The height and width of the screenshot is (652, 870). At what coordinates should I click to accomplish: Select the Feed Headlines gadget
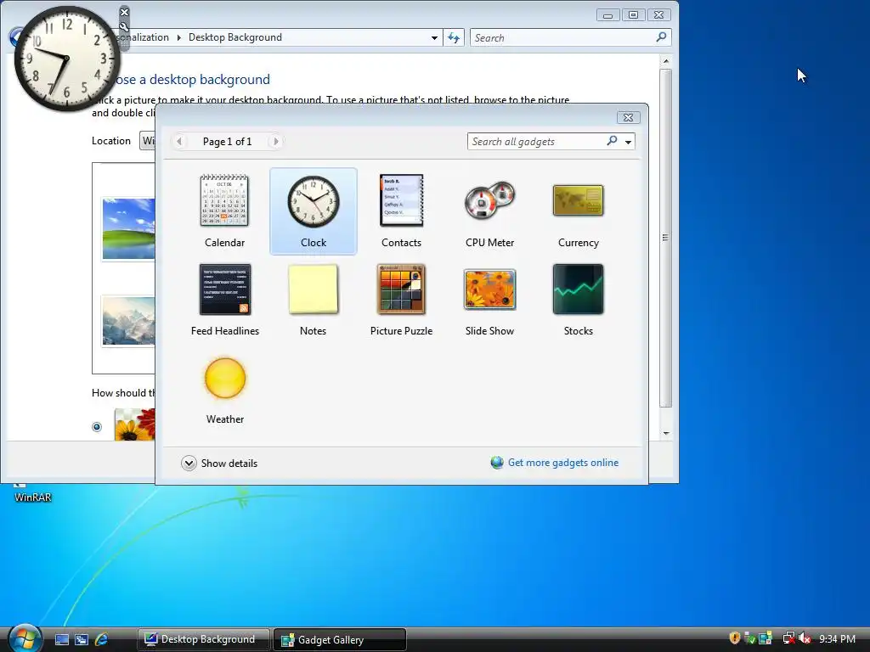click(224, 300)
